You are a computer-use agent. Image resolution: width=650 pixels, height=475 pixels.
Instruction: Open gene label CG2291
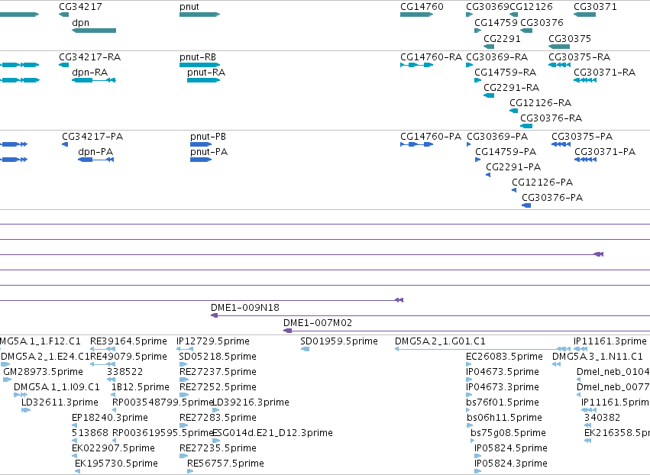[502, 38]
